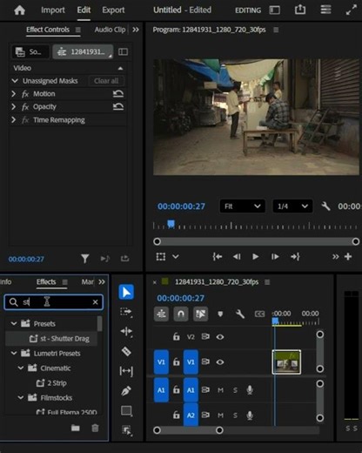Screen dimensions: 362x453
Task: Play the program monitor video
Action: (x=255, y=257)
